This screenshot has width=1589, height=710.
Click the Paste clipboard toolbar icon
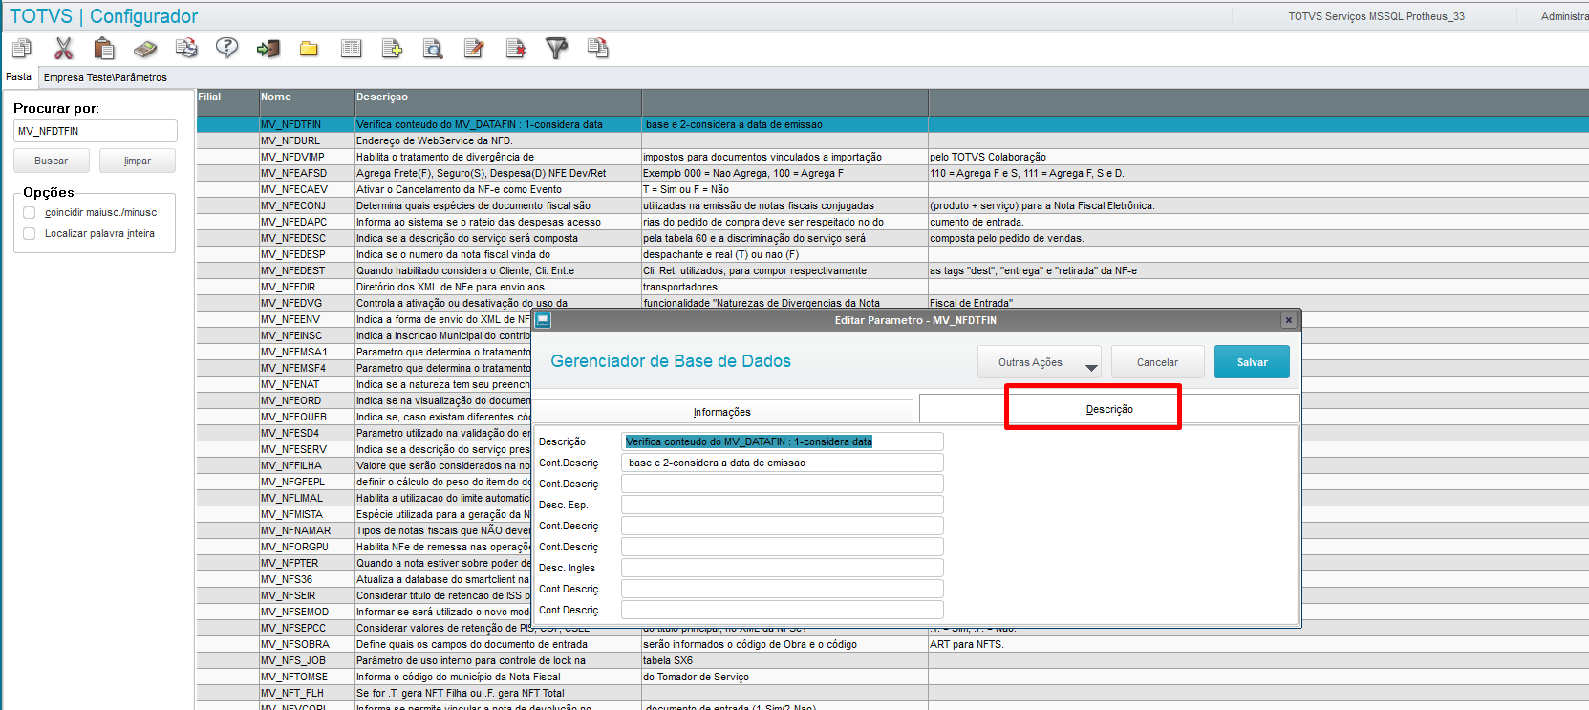[104, 48]
